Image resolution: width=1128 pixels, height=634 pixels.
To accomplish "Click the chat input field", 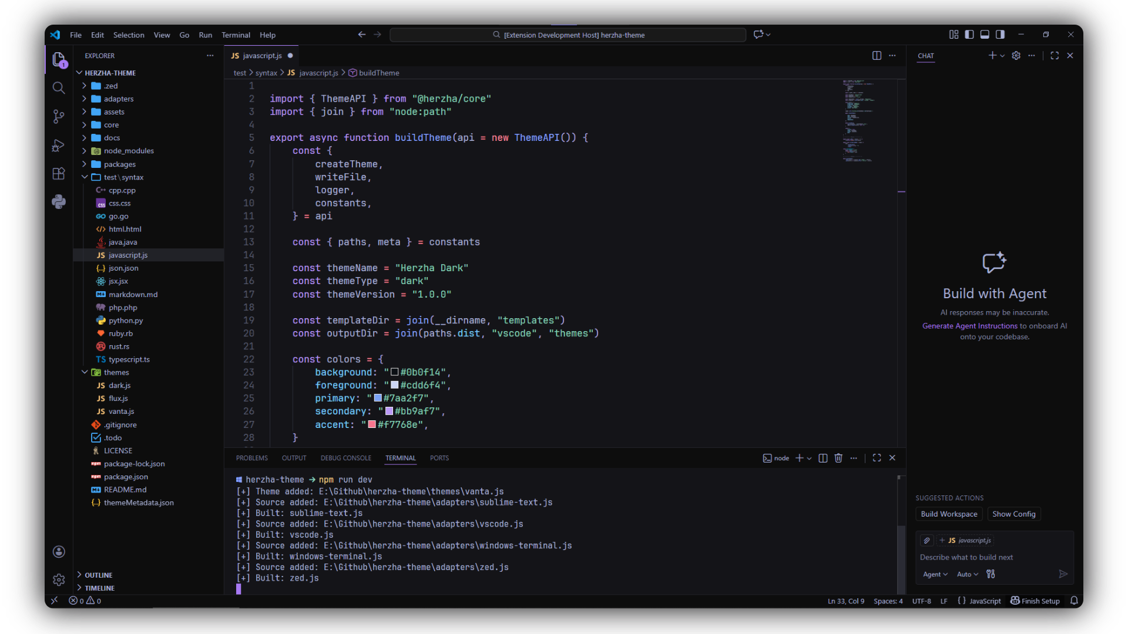I will 993,557.
